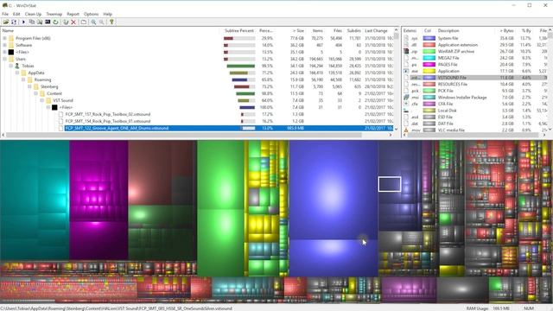553x311 pixels.
Task: Open the File menu
Action: pyautogui.click(x=5, y=14)
